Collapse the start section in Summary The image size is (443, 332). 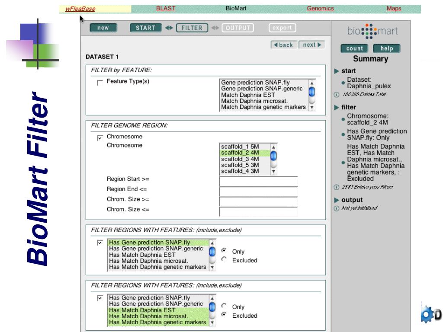(337, 71)
